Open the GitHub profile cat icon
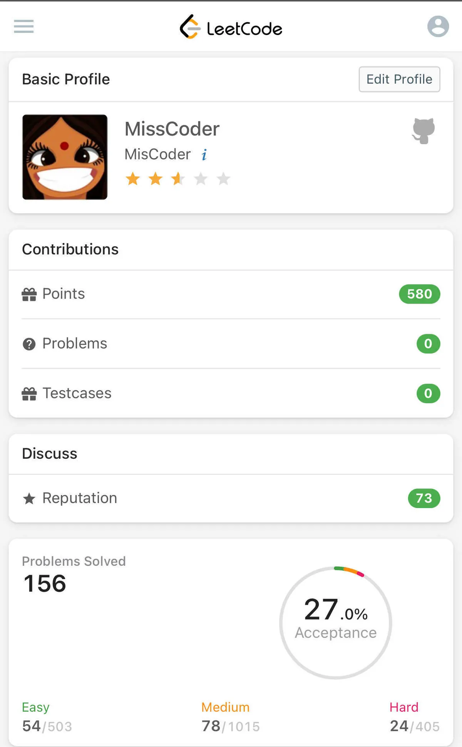The height and width of the screenshot is (747, 462). point(423,131)
